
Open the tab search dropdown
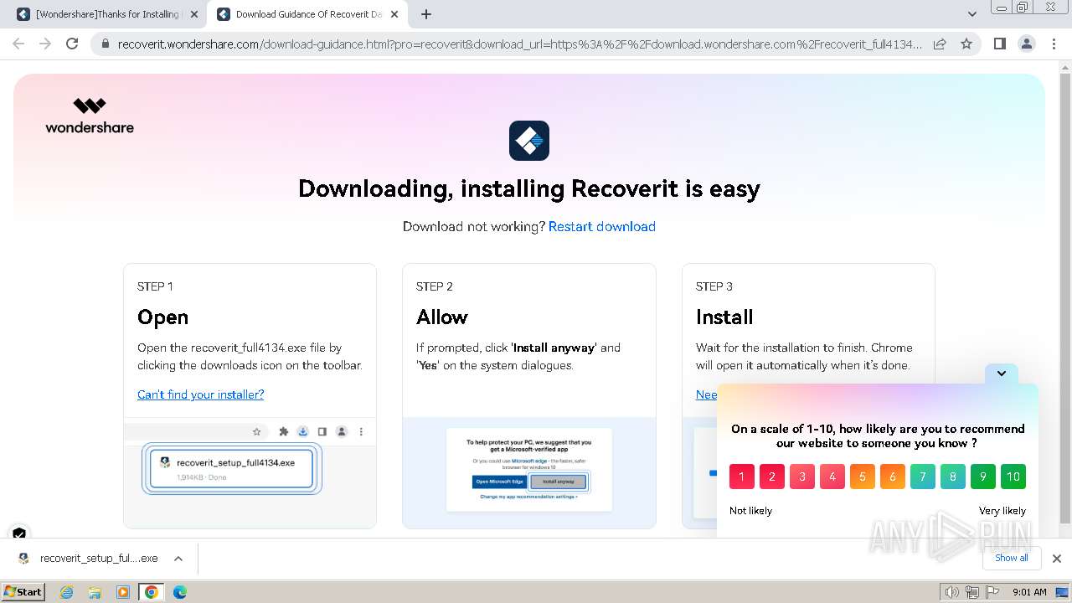pyautogui.click(x=971, y=14)
